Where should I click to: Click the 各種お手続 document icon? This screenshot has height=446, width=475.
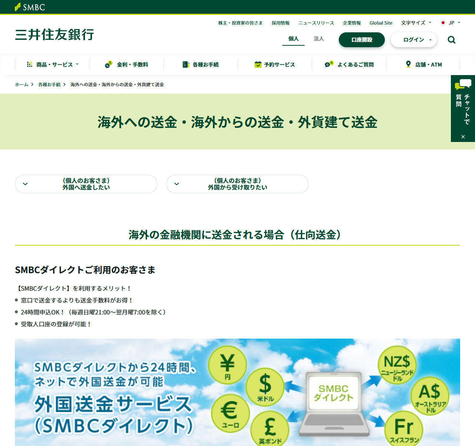click(186, 64)
